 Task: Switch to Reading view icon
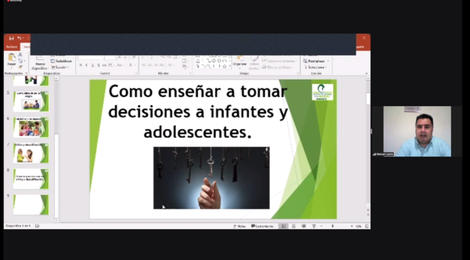(303, 226)
